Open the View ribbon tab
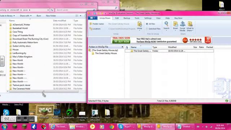This screenshot has height=130, width=231. [x=158, y=18]
